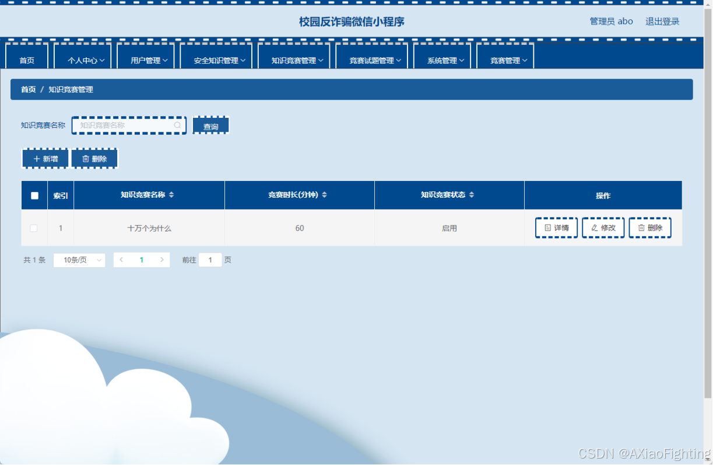This screenshot has height=465, width=713.
Task: Click the 校园反诈骗微信小程序 title
Action: (352, 22)
